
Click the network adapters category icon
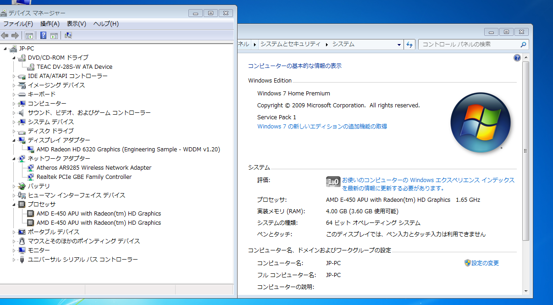tap(22, 159)
